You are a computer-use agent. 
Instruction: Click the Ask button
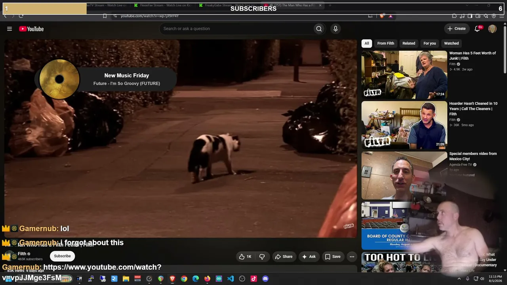click(309, 256)
